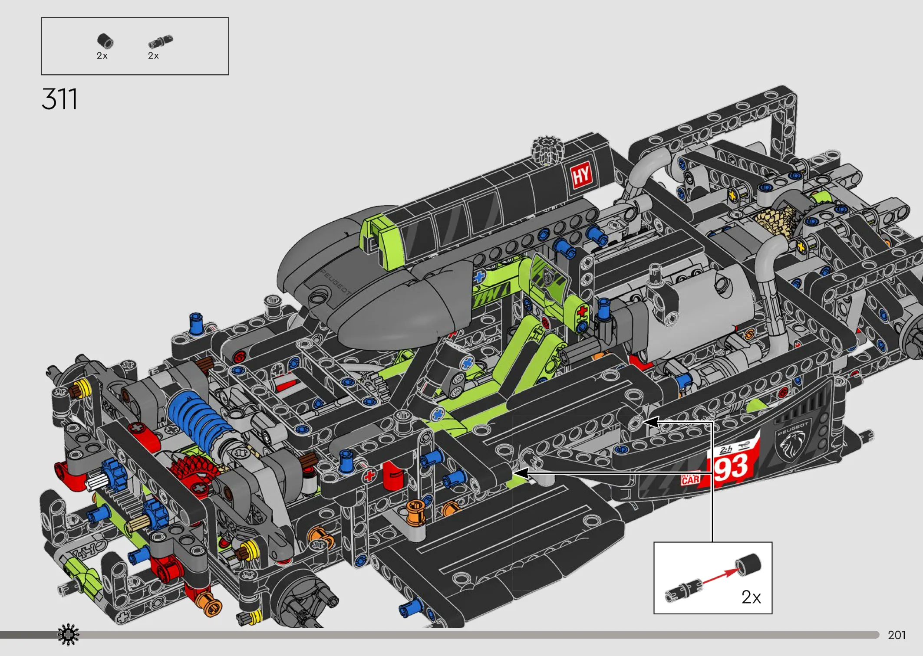Click the axle pin in the sub-assembly callout
This screenshot has height=656, width=923.
coord(683,591)
